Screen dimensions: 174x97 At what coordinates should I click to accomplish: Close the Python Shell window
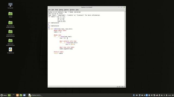pyautogui.click(x=124, y=7)
